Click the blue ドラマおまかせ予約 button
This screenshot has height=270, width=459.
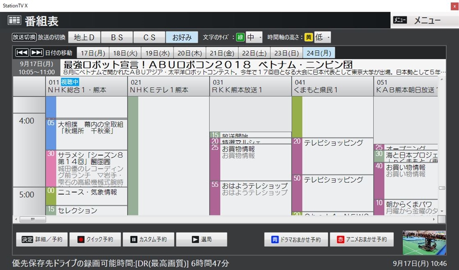click(296, 239)
